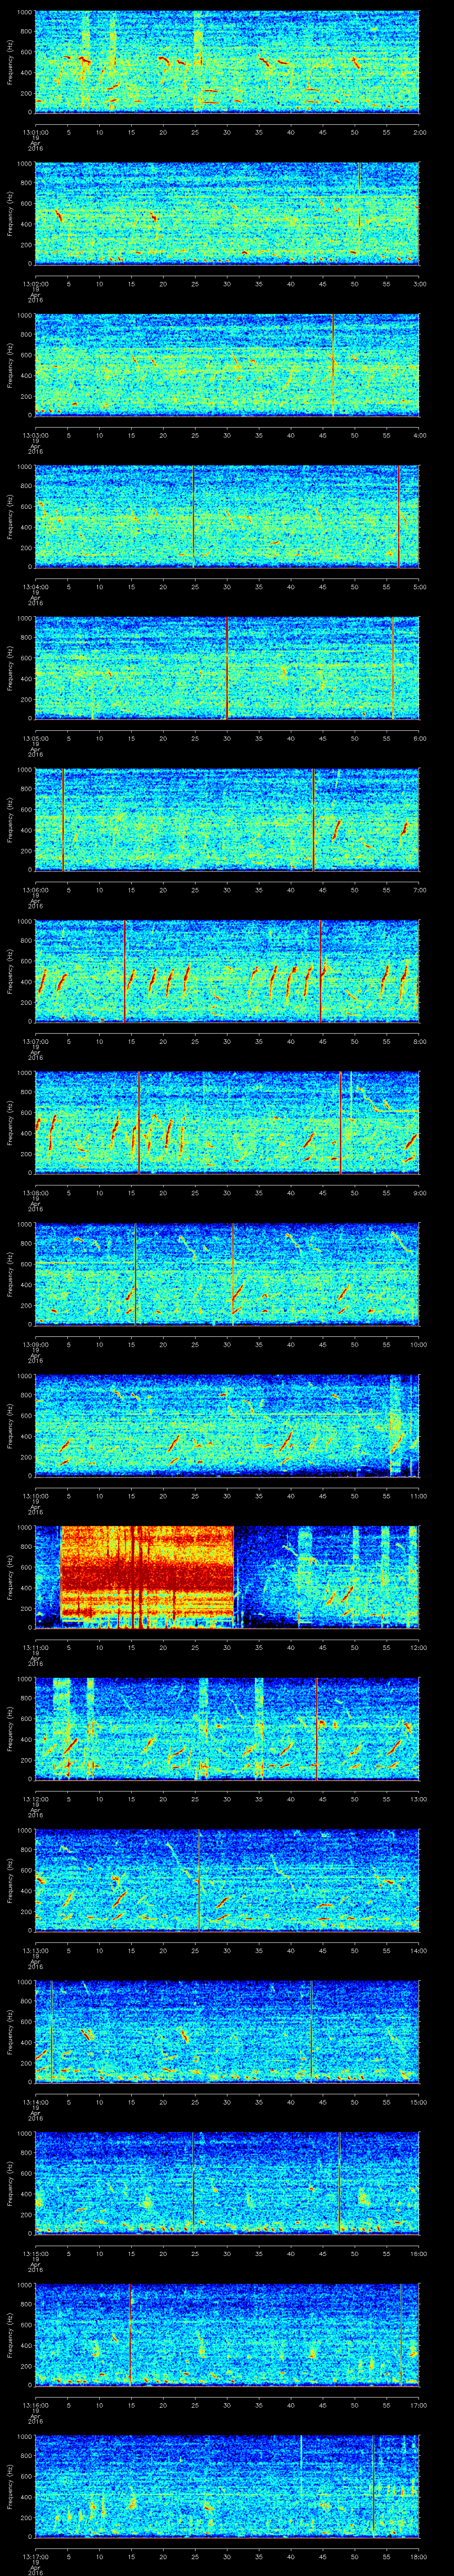Open the spectrogram panel starting at 13:03:00
Image resolution: width=454 pixels, height=2576 pixels.
point(227,365)
